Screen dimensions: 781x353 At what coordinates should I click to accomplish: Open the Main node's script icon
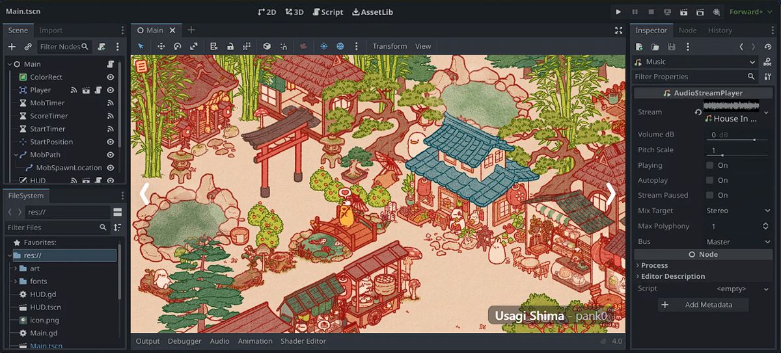(111, 64)
